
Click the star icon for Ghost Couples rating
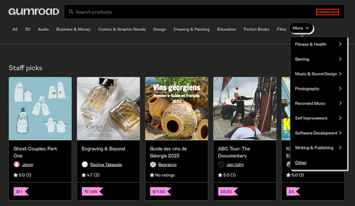click(x=16, y=175)
